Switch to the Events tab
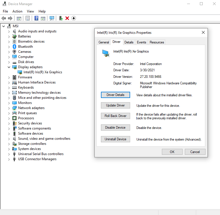 [141, 42]
